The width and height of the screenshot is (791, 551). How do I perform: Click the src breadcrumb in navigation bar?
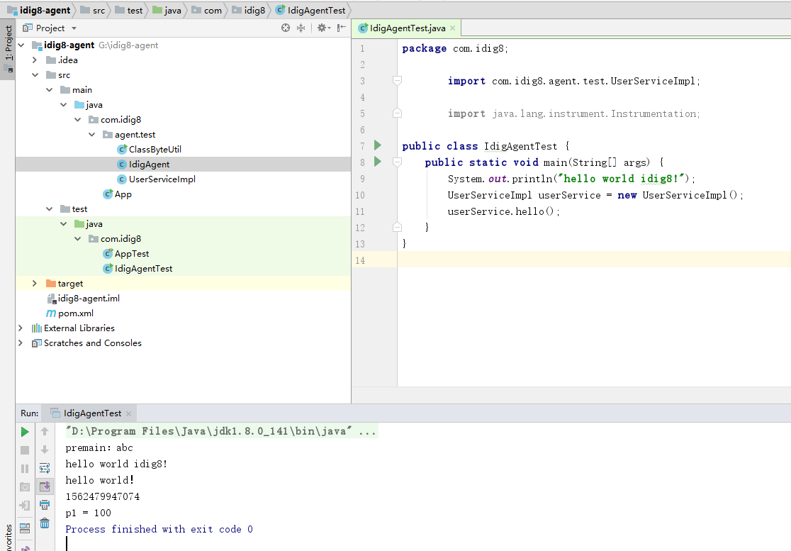98,10
